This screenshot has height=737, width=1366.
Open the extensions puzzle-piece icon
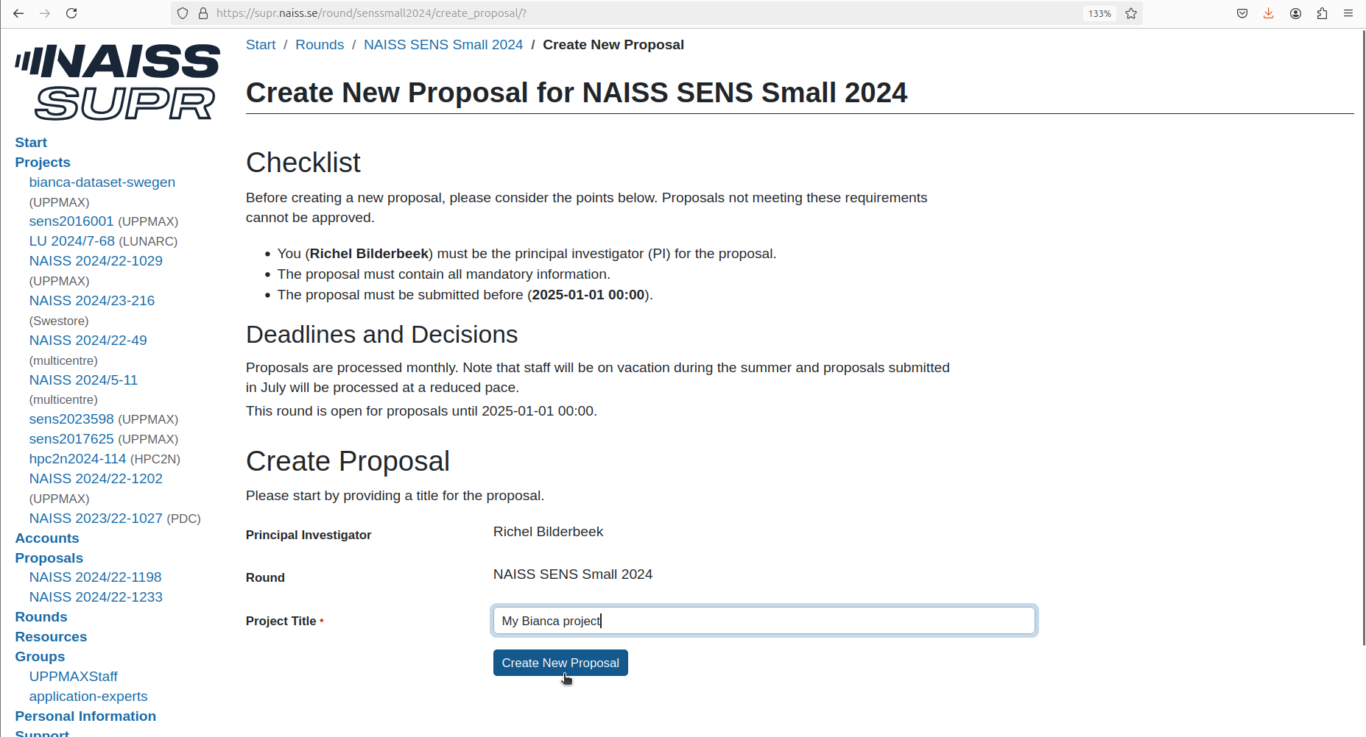coord(1322,13)
